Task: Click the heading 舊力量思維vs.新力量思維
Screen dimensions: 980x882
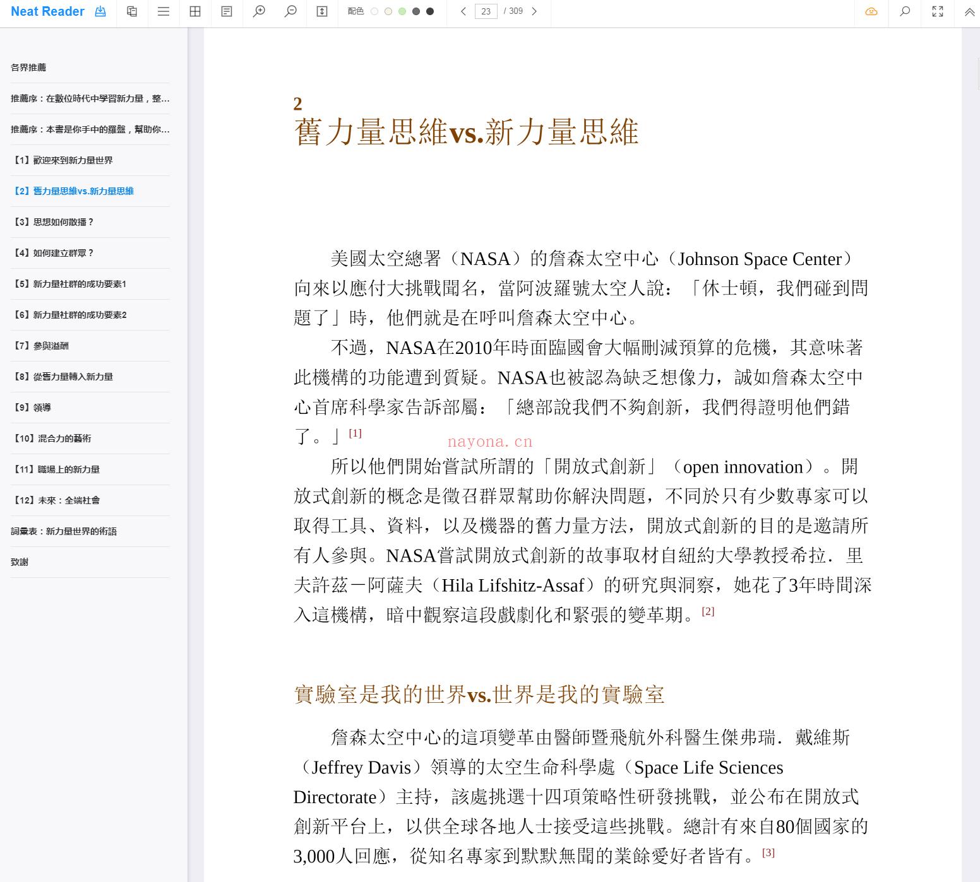Action: click(x=466, y=132)
